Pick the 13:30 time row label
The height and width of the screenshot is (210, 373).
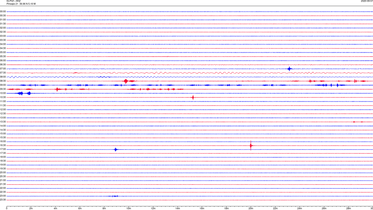pyautogui.click(x=3, y=122)
